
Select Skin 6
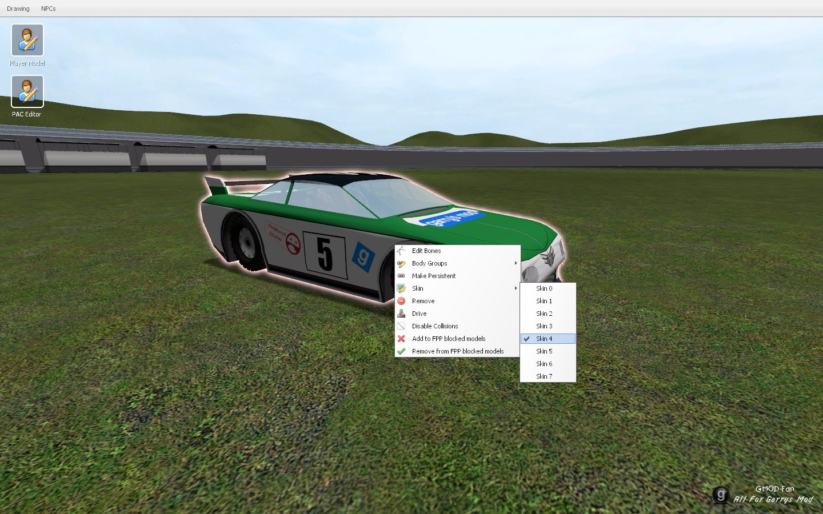(x=548, y=364)
